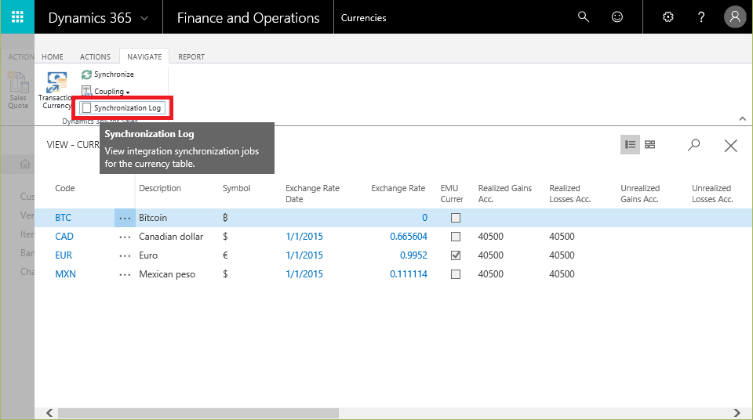The height and width of the screenshot is (420, 753).
Task: Open the user profile avatar
Action: tap(735, 17)
